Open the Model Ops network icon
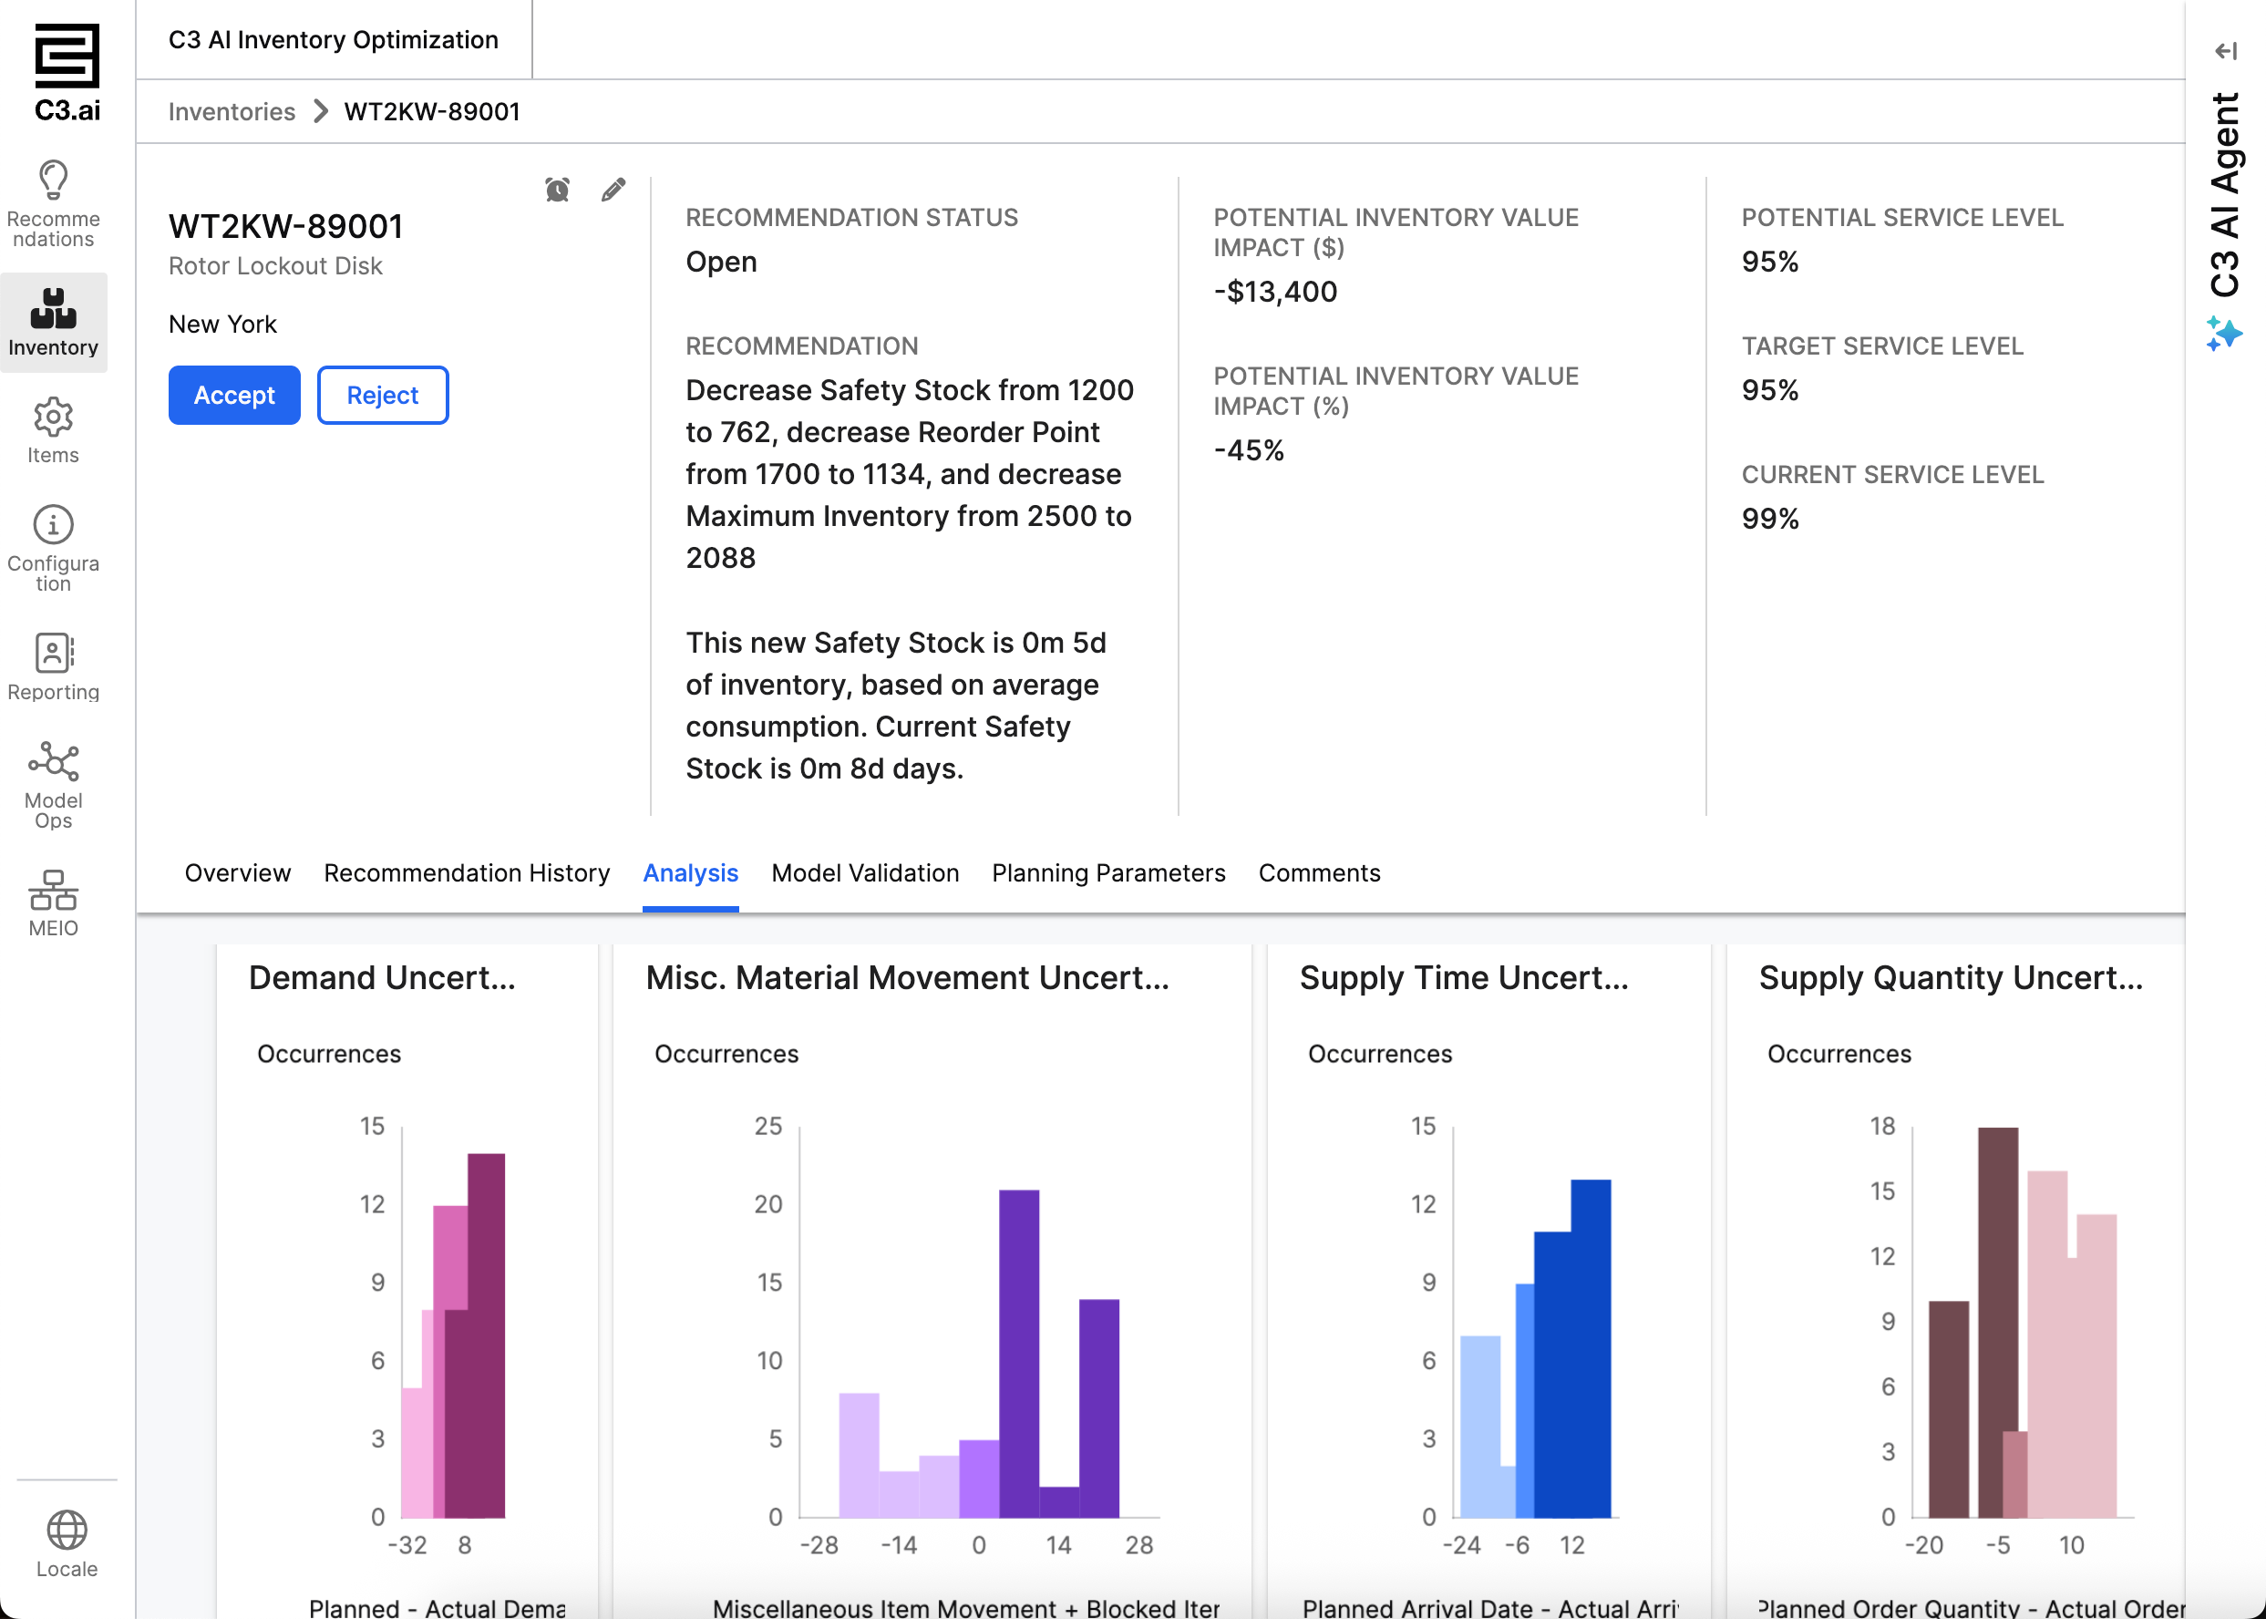Viewport: 2266px width, 1619px height. click(x=53, y=763)
